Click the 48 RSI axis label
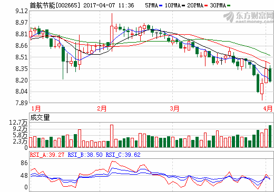This screenshot has height=192, width=274. tap(24, 176)
